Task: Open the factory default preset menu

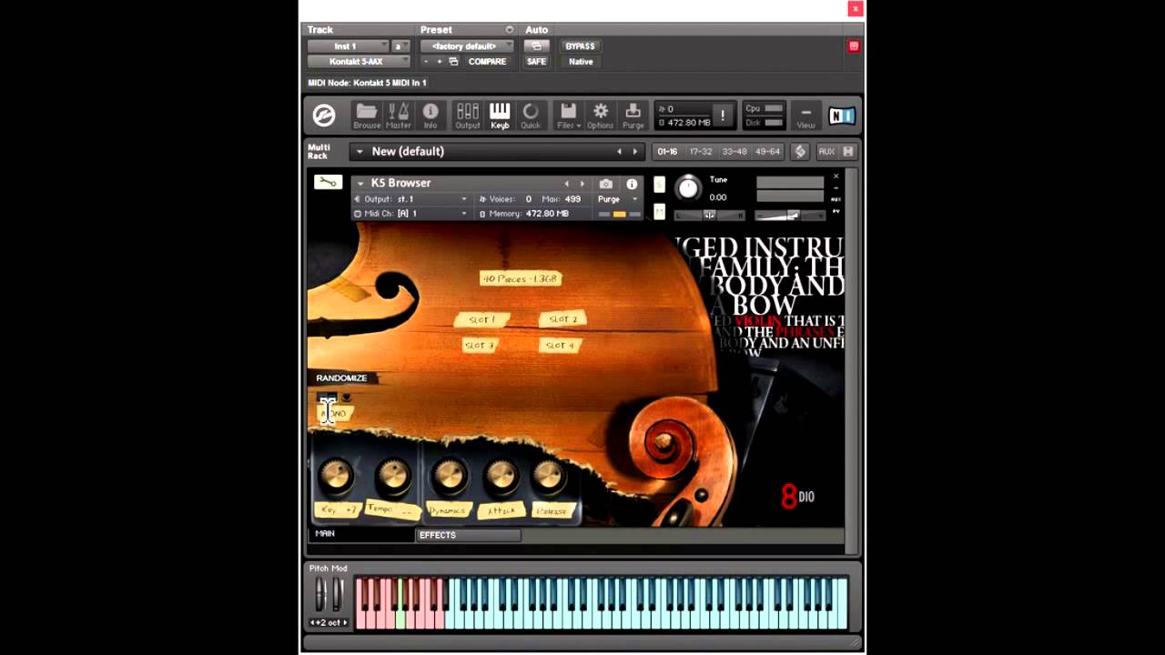Action: 467,45
